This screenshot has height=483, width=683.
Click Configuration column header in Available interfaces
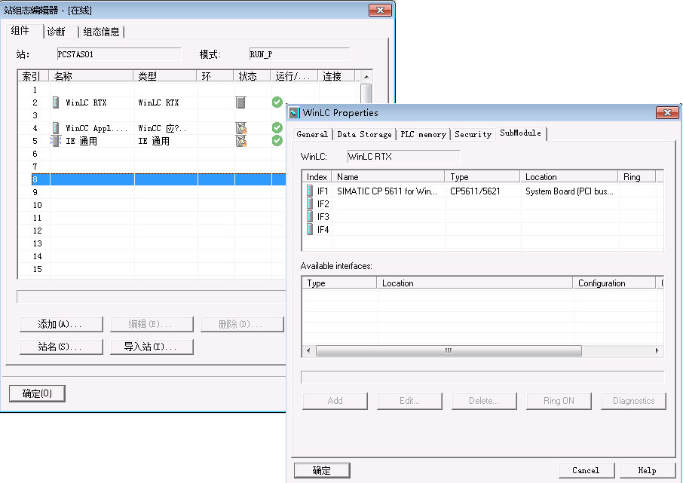coord(614,283)
